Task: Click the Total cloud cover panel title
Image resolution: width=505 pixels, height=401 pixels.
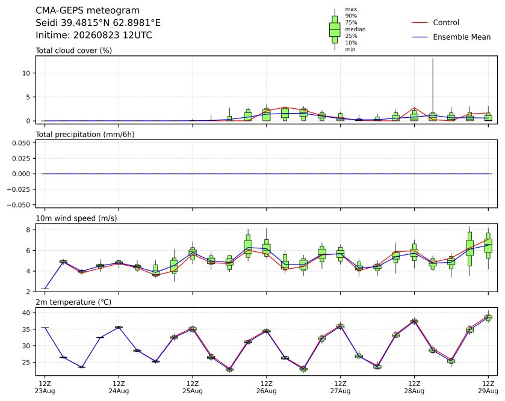Action: [x=74, y=51]
